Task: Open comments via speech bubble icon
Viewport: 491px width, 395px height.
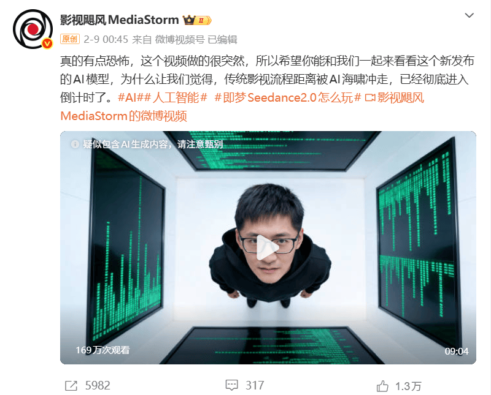Action: pyautogui.click(x=232, y=385)
